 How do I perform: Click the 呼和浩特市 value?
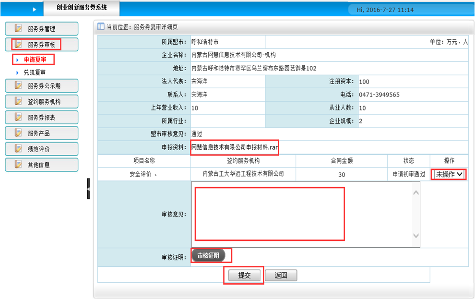[x=205, y=42]
